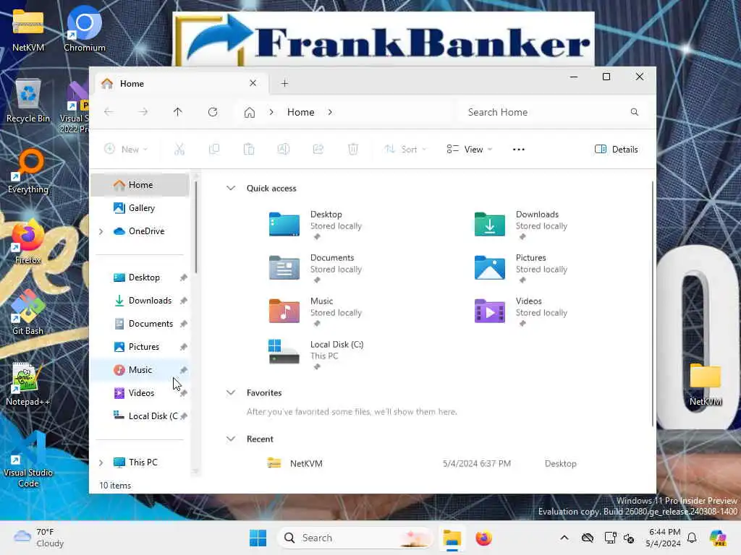The width and height of the screenshot is (741, 555).
Task: Open Downloads folder in Quick access
Action: 521,225
